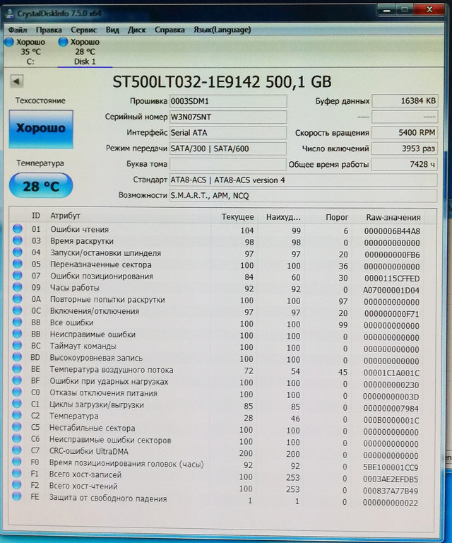Click status icon of Ошибки чтения row
This screenshot has height=543, width=452.
[x=18, y=230]
